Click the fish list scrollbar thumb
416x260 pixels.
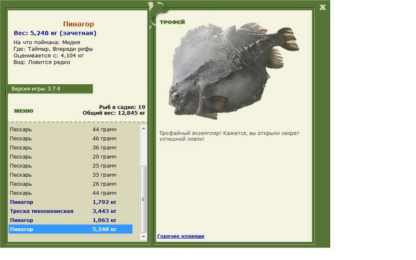(x=144, y=199)
